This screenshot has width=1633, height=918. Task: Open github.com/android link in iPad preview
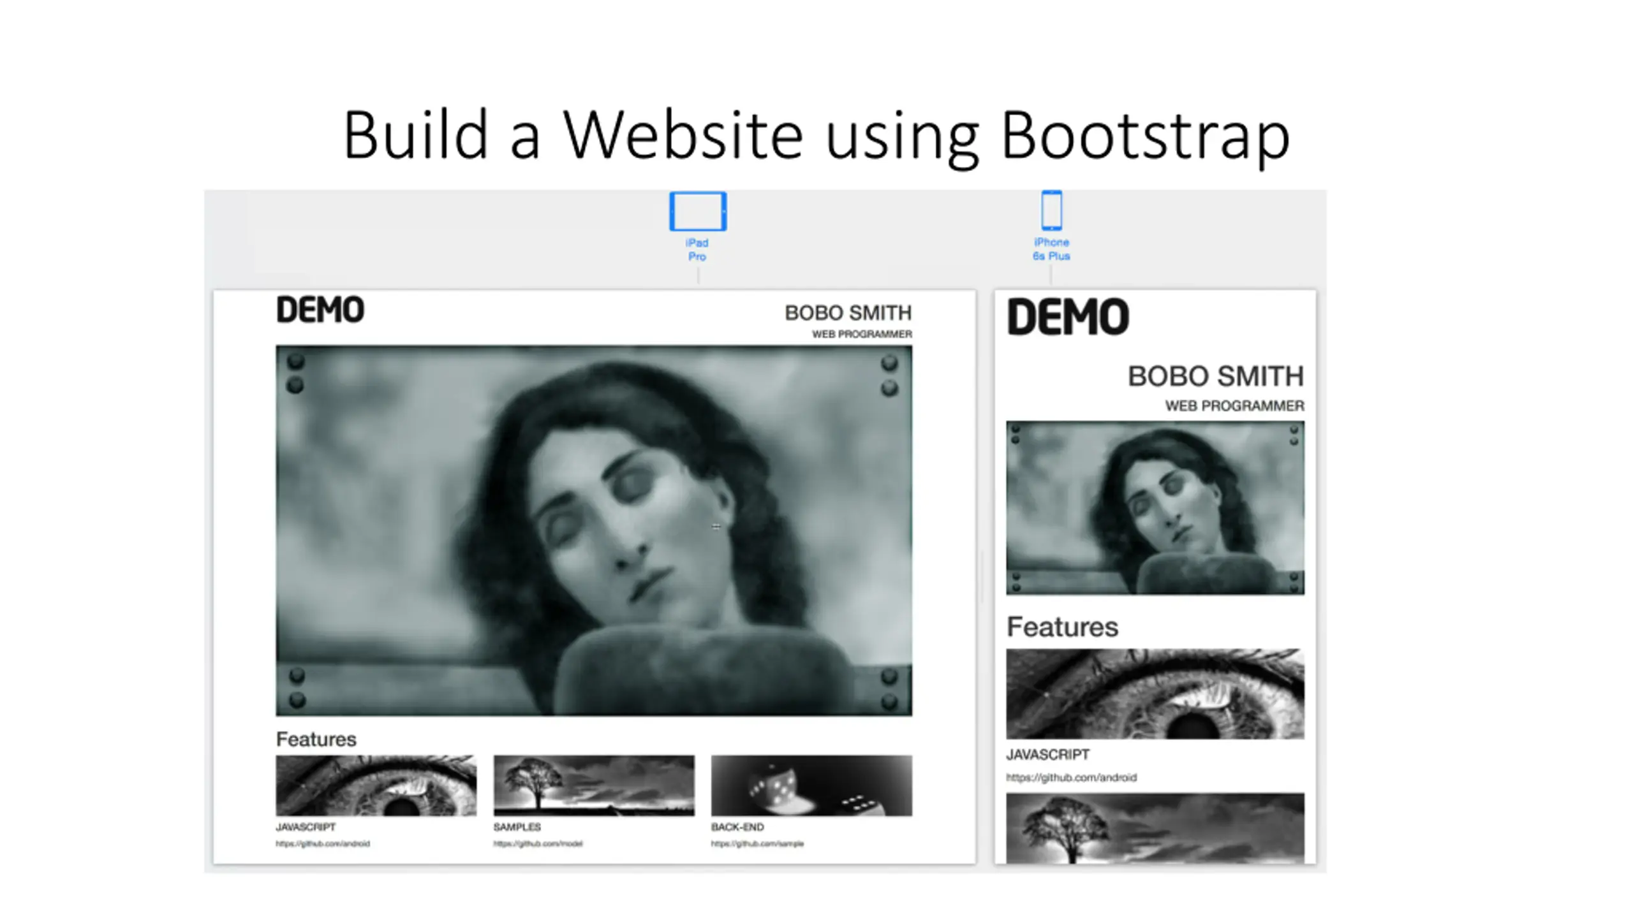click(x=322, y=843)
